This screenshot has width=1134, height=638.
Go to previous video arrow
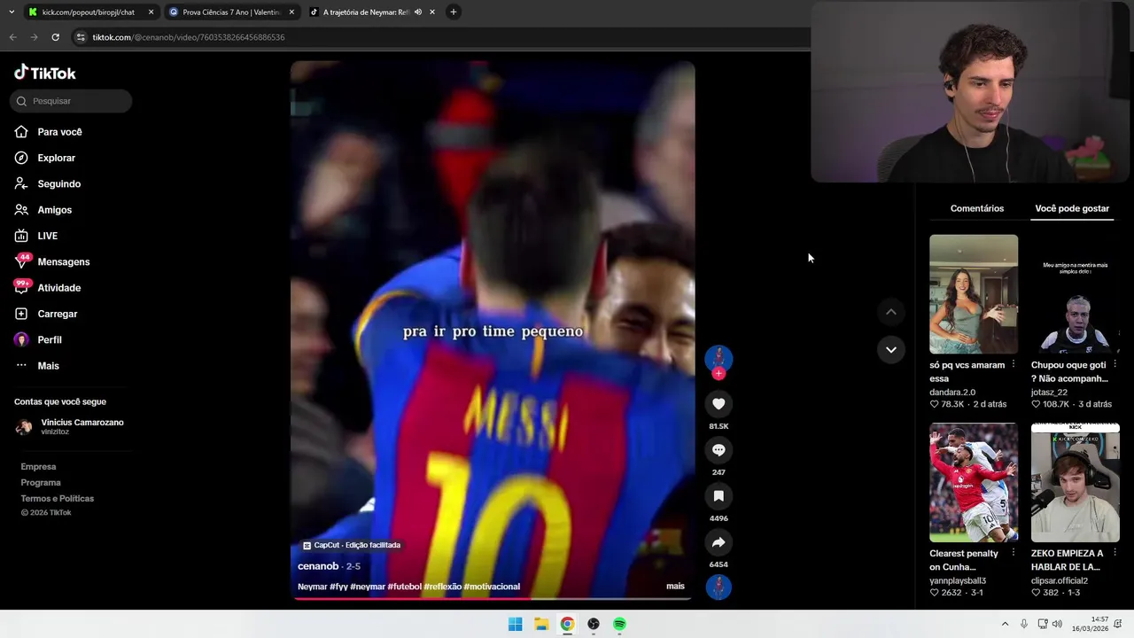pos(890,312)
